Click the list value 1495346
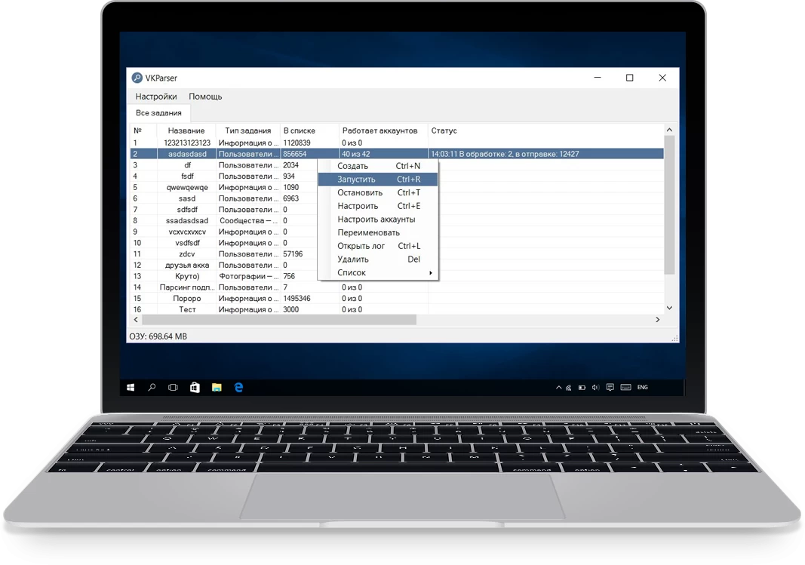 (x=296, y=299)
